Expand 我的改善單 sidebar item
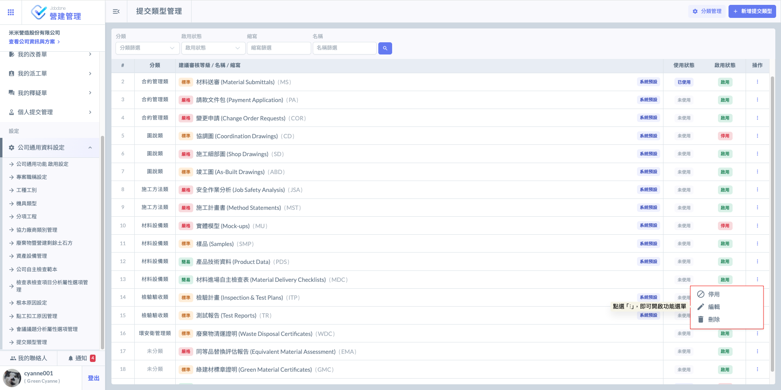The width and height of the screenshot is (781, 390). coord(50,54)
